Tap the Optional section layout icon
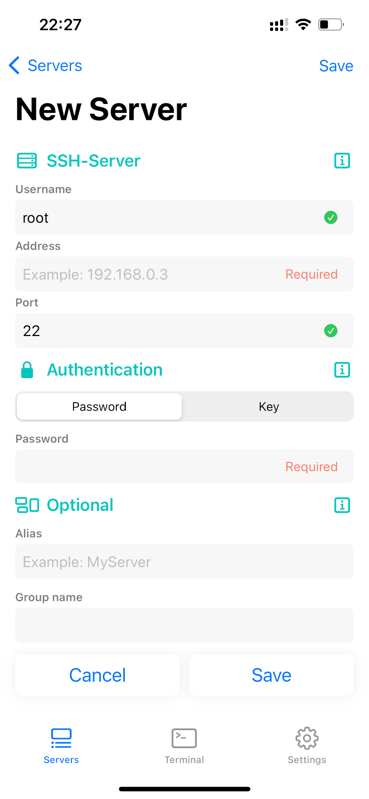This screenshot has height=799, width=369. (x=27, y=505)
